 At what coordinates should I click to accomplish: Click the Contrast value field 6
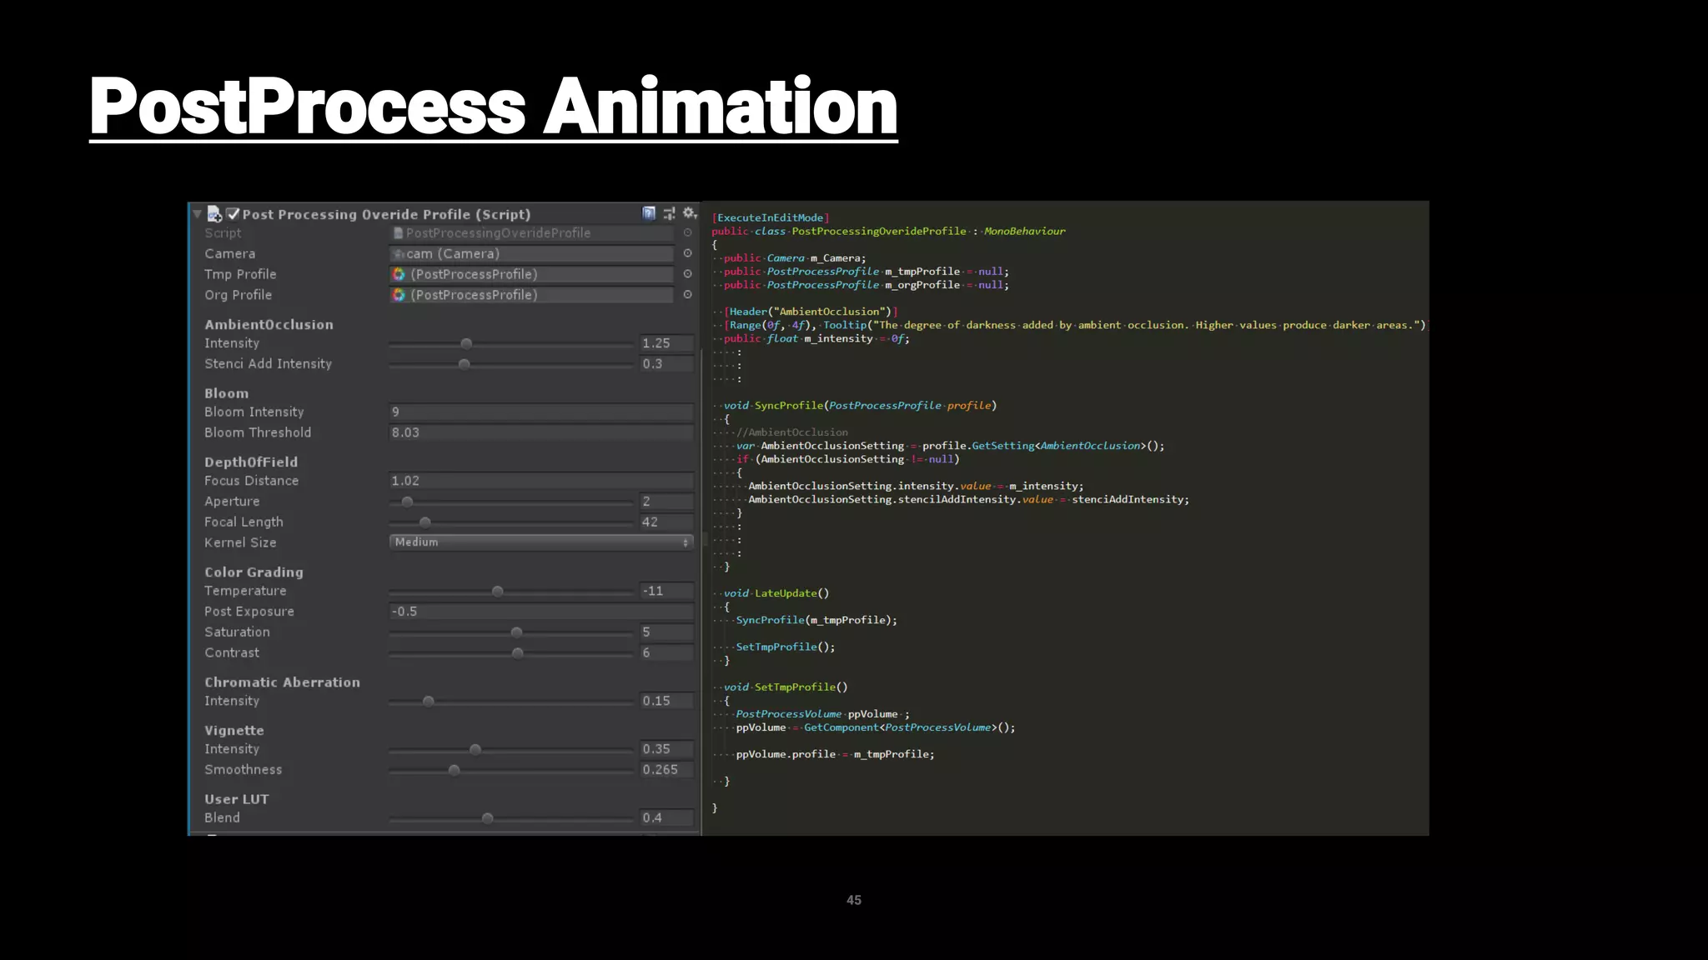[666, 653]
